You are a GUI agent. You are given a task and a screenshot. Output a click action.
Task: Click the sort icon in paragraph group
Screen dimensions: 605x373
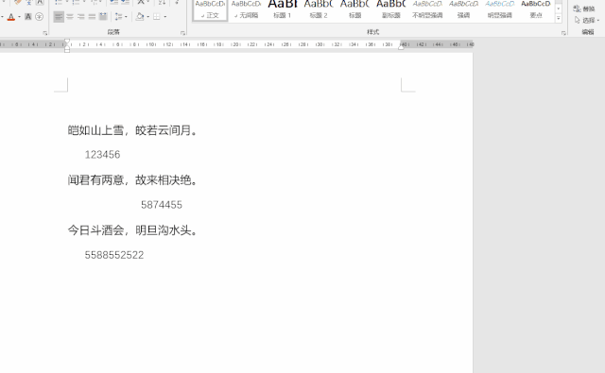162,2
